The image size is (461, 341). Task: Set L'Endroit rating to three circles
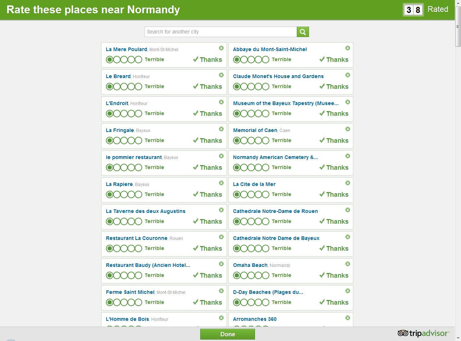124,114
